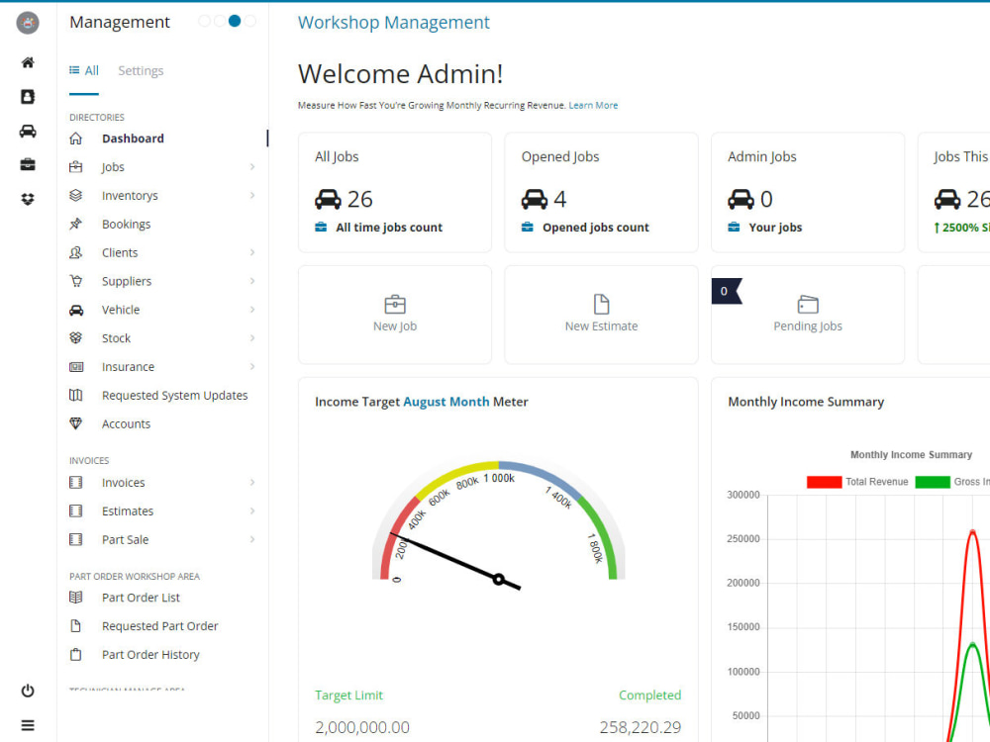The image size is (990, 742).
Task: Click the New Estimate document icon
Action: pos(601,304)
